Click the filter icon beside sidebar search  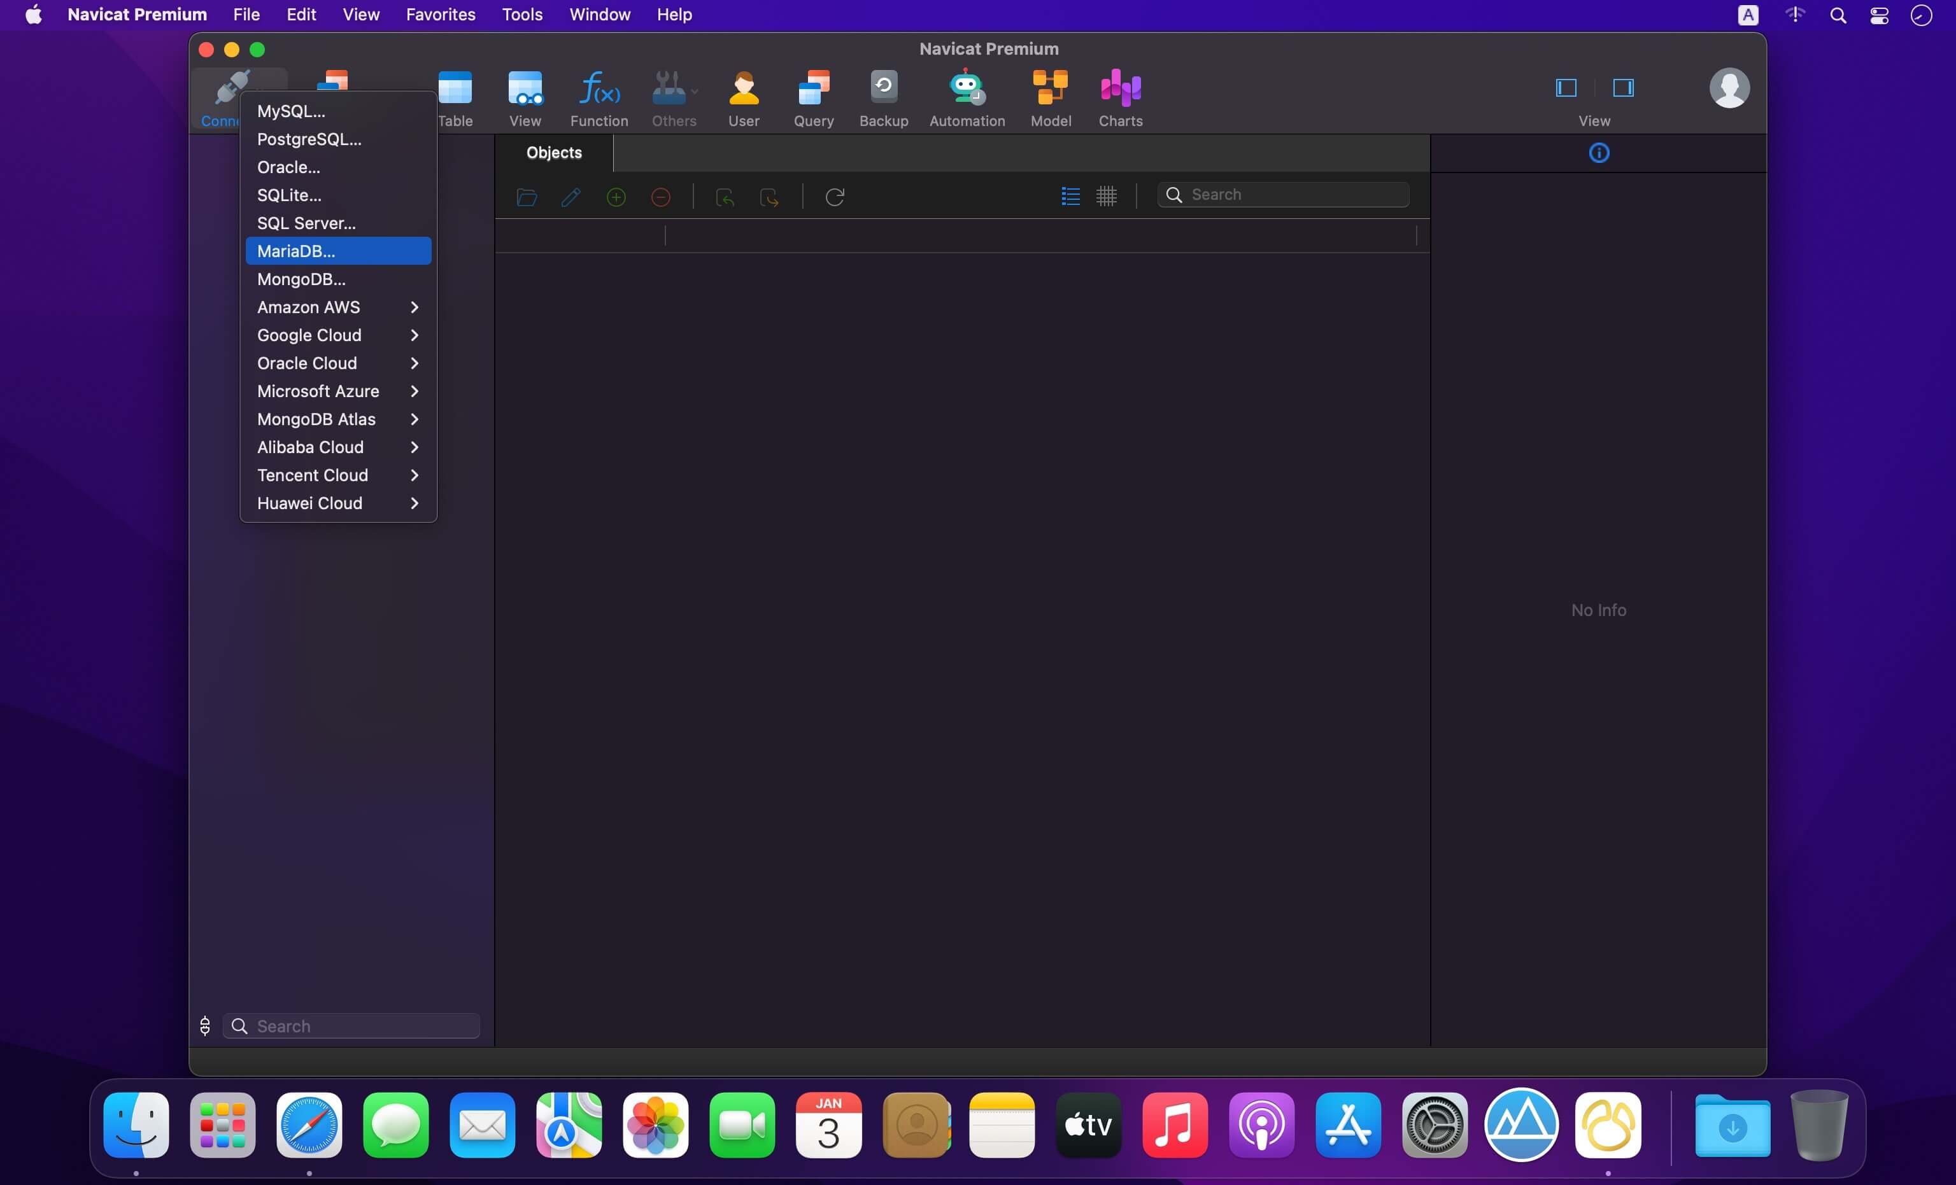205,1025
